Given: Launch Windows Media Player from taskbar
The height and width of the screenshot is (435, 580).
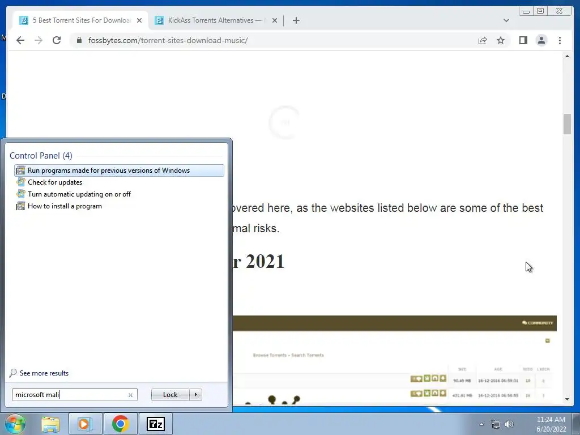Looking at the screenshot, I should point(85,424).
